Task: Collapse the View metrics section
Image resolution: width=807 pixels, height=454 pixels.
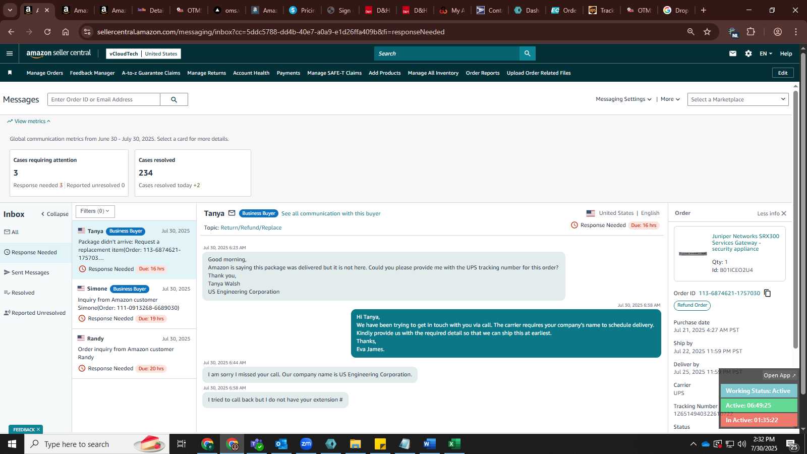Action: 29,121
